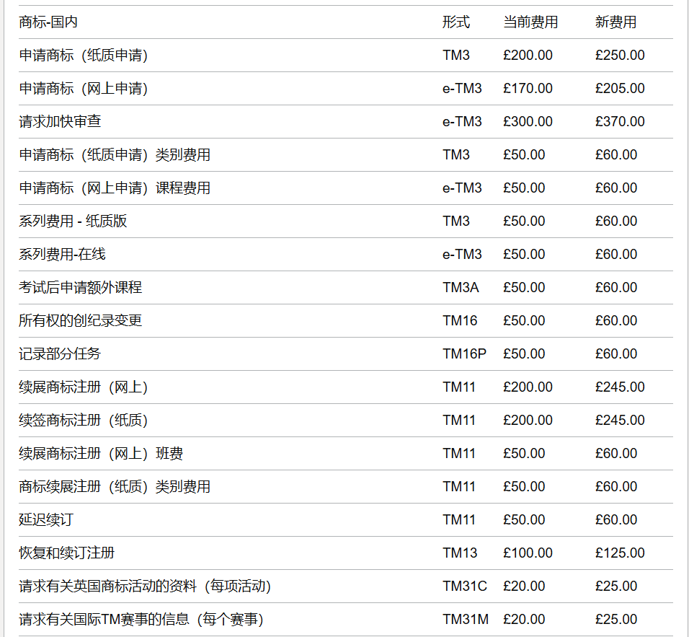This screenshot has width=689, height=637.
Task: Click £25.00 in the TM31M row
Action: click(616, 620)
